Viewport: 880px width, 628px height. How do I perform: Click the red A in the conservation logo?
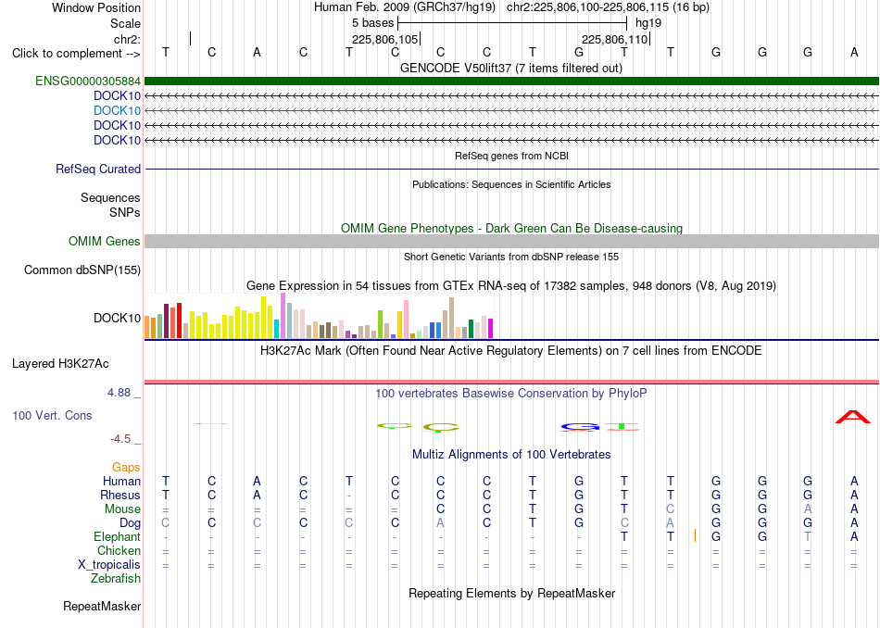853,417
